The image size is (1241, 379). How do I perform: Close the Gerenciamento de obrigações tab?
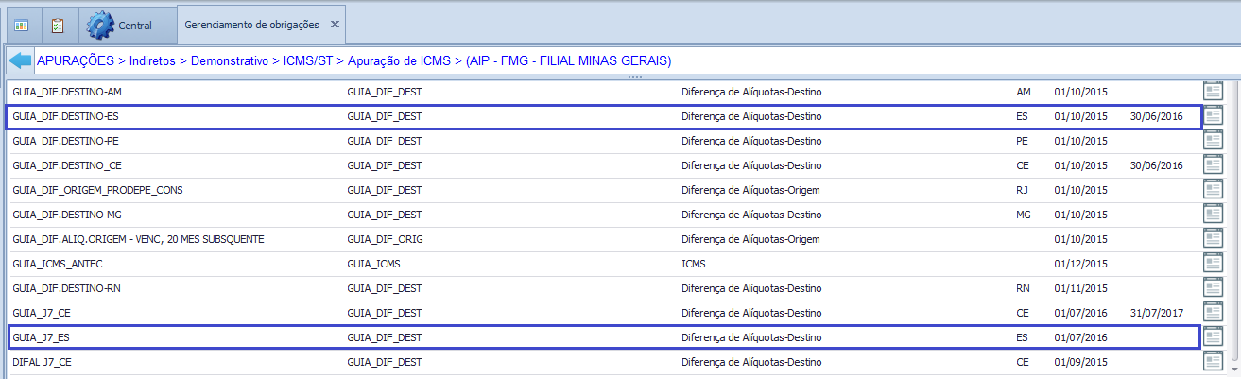[335, 24]
